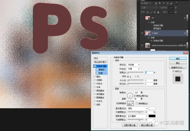Click 深度 slider handle
This screenshot has width=190, height=131.
pyautogui.click(x=128, y=73)
